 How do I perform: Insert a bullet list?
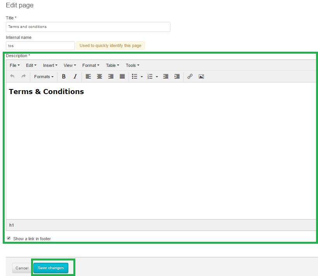click(x=134, y=76)
